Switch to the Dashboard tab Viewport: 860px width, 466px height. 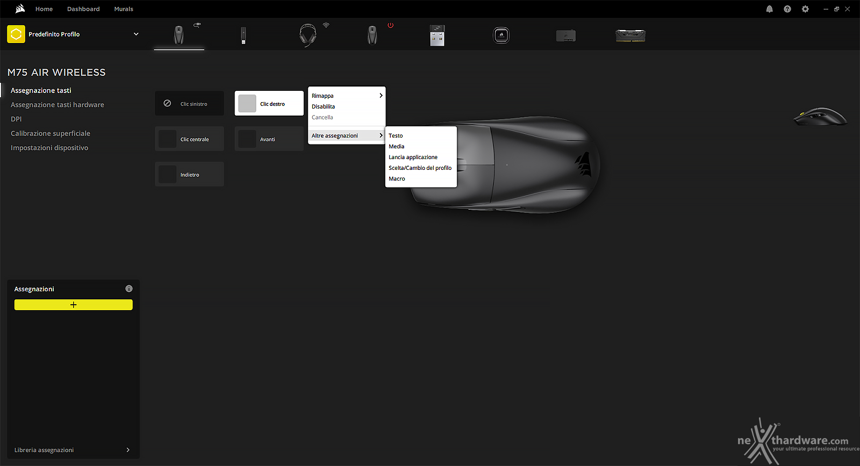pos(83,9)
